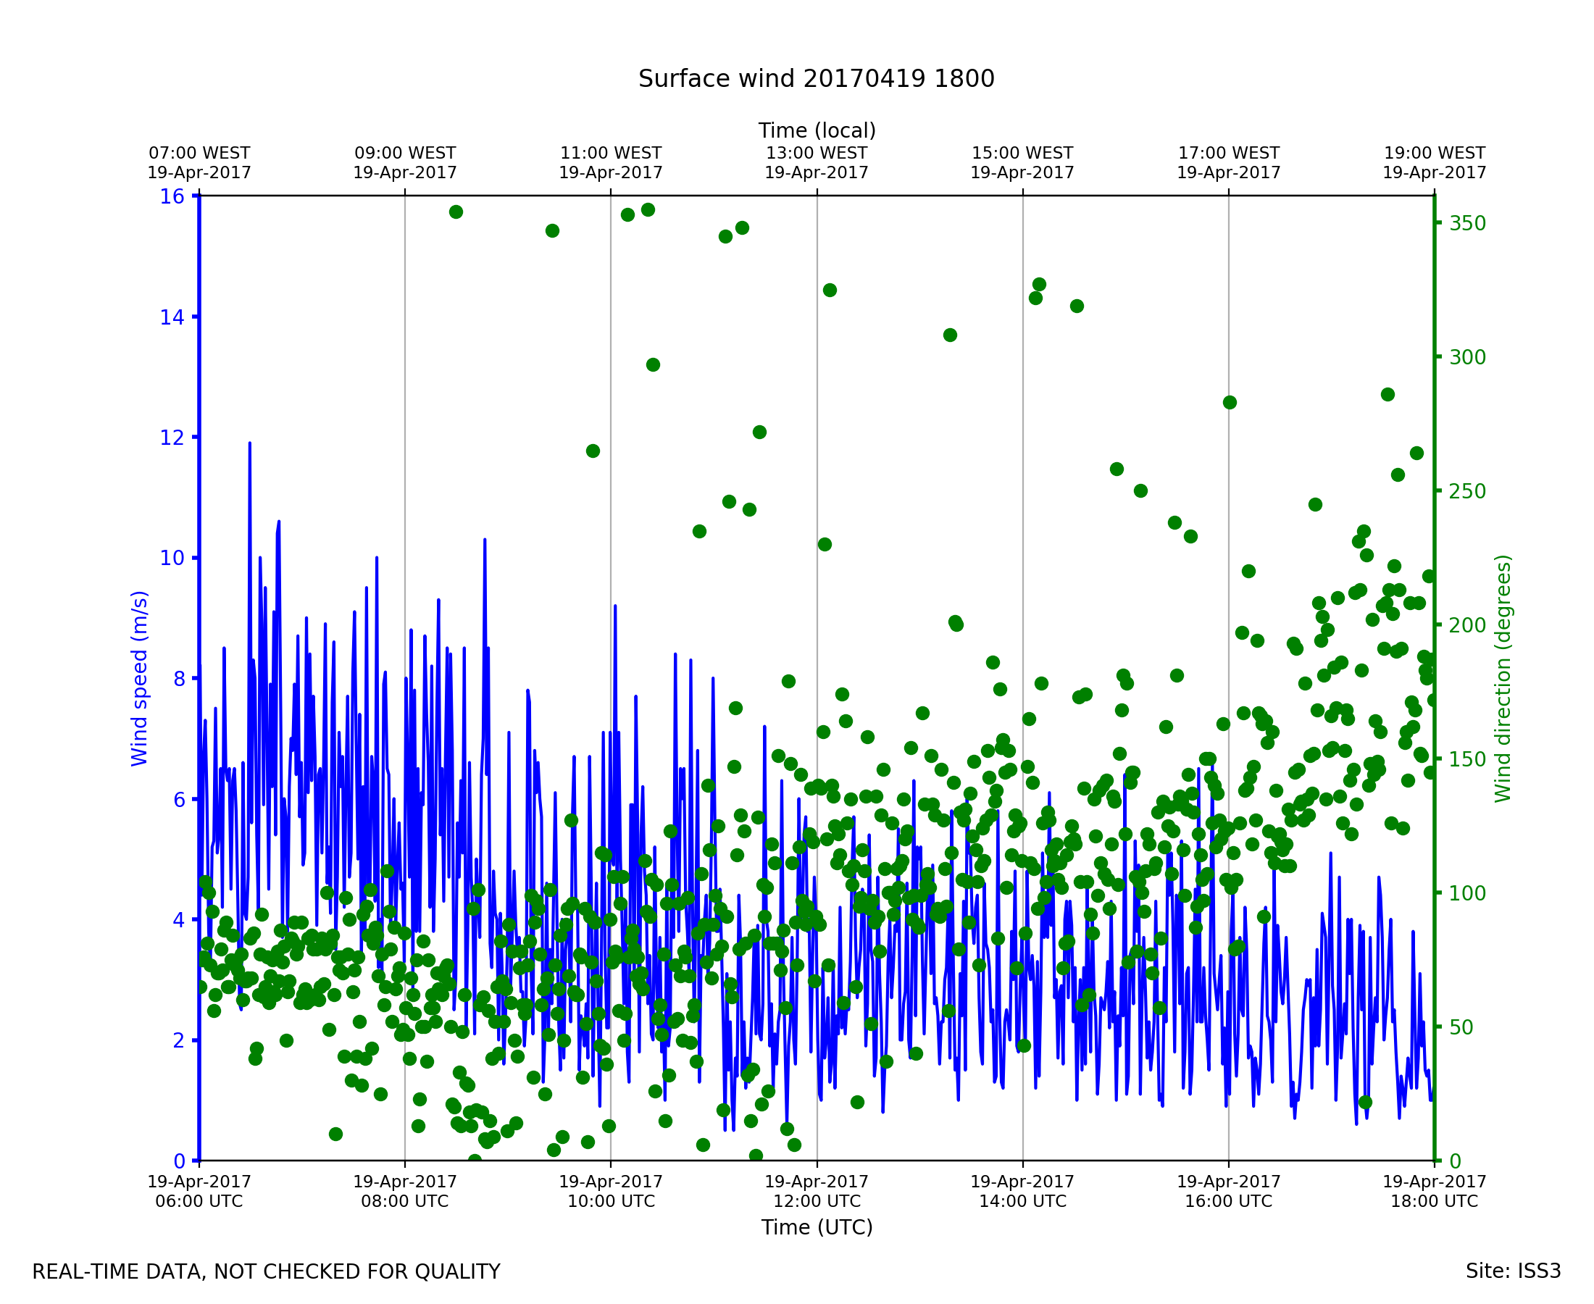The image size is (1594, 1304).
Task: Click the chart title 'Surface wind 20170419 1800'
Action: pyautogui.click(x=816, y=79)
